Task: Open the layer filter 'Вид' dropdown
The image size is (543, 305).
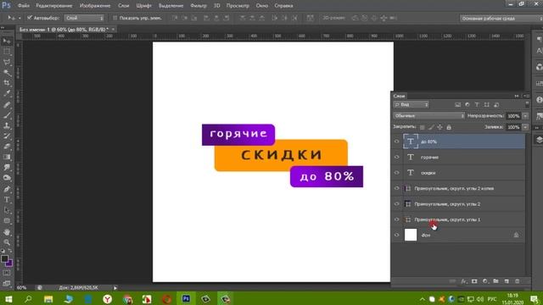Action: pos(411,104)
